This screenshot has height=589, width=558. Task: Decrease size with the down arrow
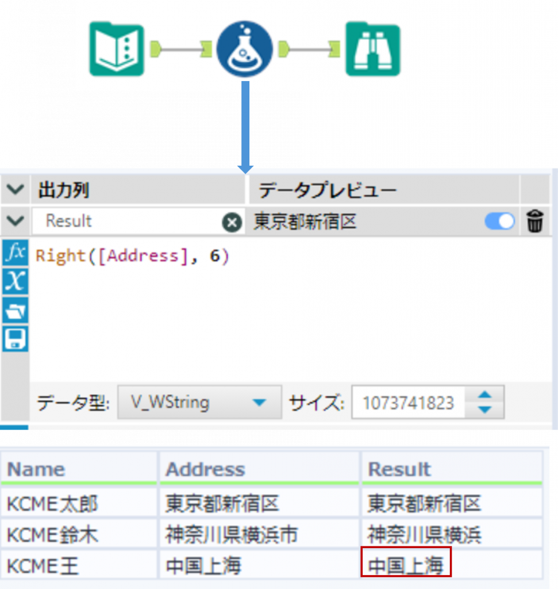point(485,410)
